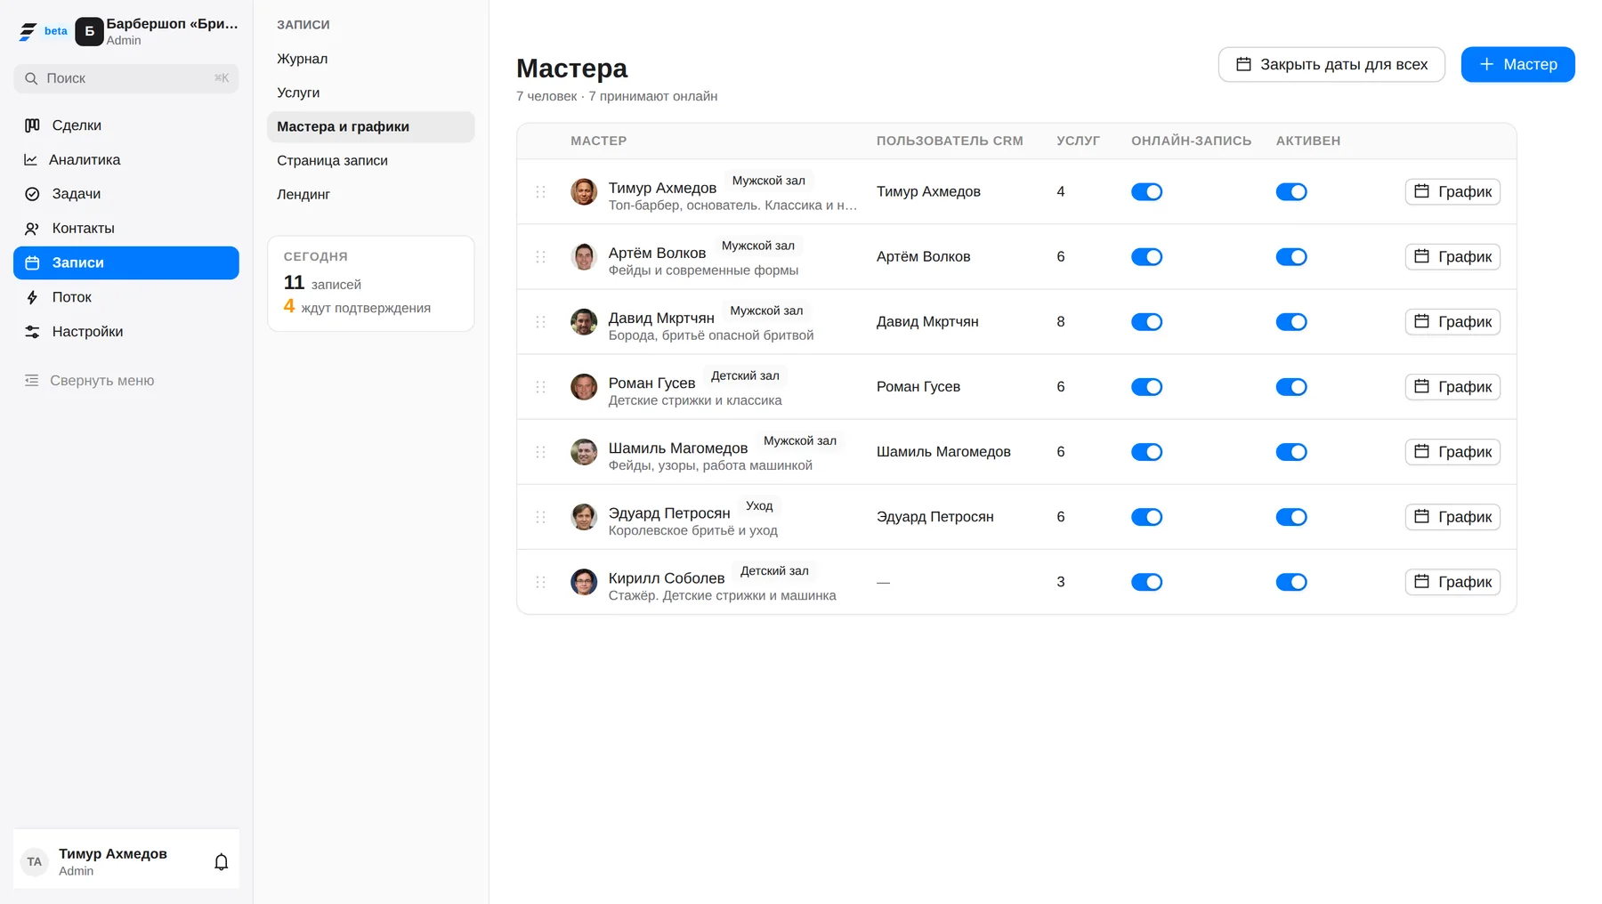Screen dimensions: 1602x904
Task: Go to Аналитика in the sidebar
Action: (126, 160)
